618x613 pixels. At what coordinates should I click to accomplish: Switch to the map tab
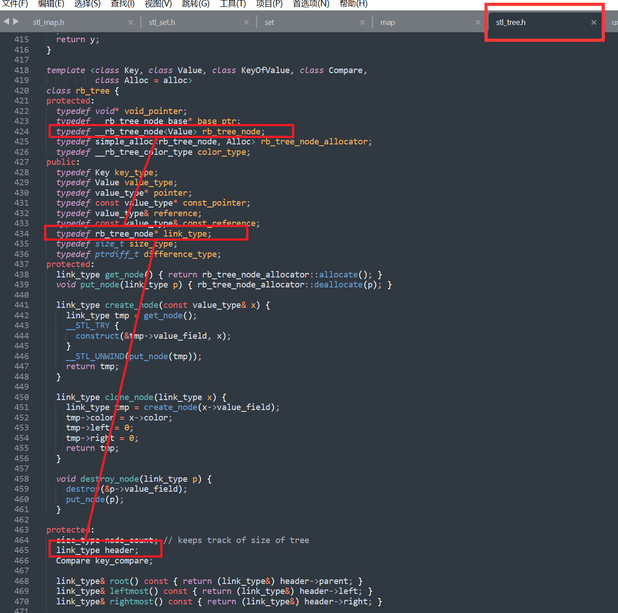(387, 22)
